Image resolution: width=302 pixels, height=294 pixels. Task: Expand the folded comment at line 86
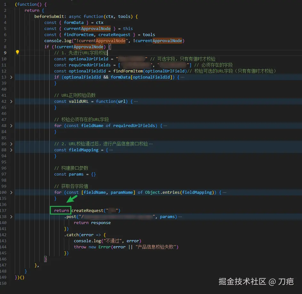coord(12,144)
